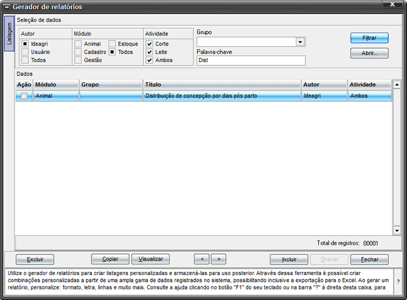
Task: Open the window system menu icon
Action: click(x=8, y=7)
